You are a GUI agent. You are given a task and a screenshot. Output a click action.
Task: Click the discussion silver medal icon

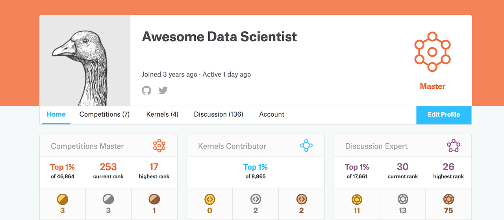click(403, 199)
